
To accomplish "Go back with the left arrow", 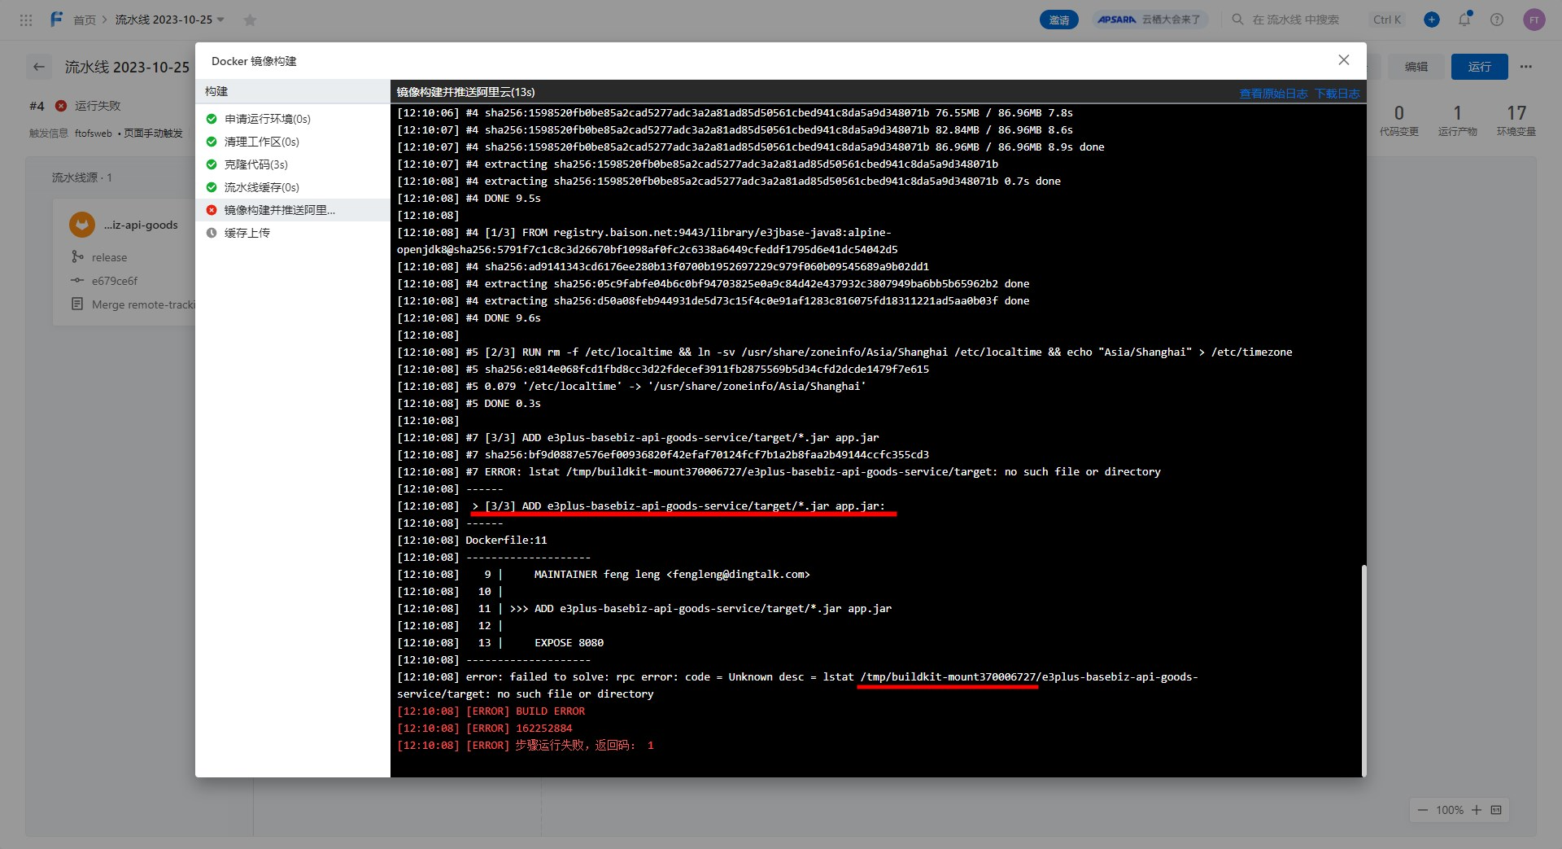I will click(x=38, y=67).
